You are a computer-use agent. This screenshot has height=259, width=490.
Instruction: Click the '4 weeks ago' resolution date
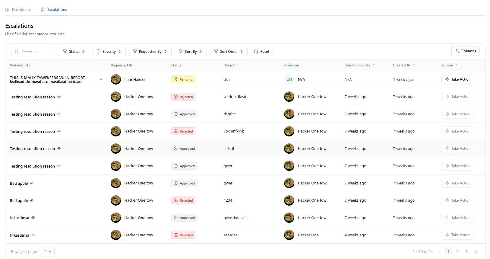click(x=356, y=235)
